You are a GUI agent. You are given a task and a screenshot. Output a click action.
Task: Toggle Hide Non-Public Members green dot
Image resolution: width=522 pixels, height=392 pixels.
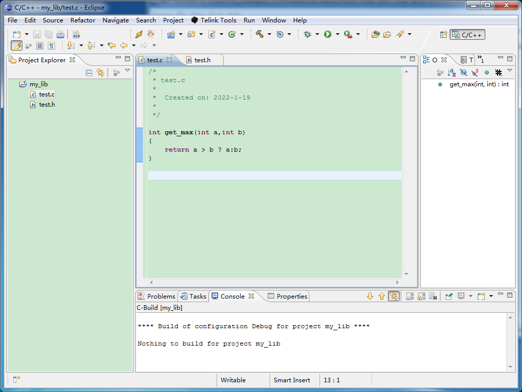click(487, 72)
